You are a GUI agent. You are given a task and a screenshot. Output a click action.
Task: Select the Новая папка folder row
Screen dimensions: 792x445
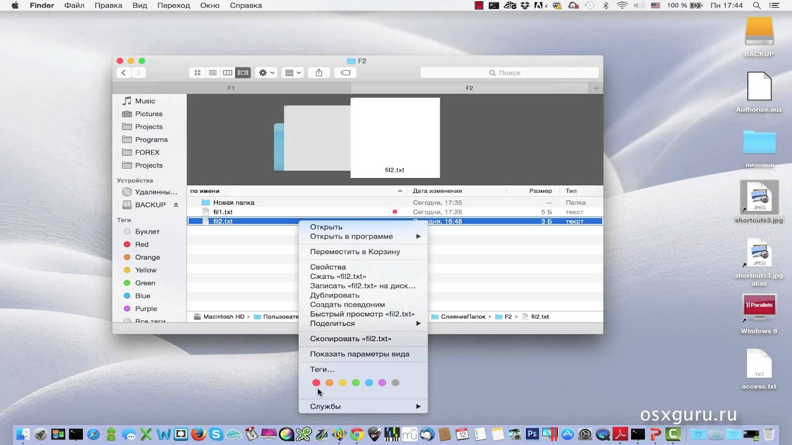[395, 203]
